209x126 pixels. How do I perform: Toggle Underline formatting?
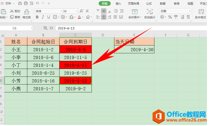coord(49,17)
